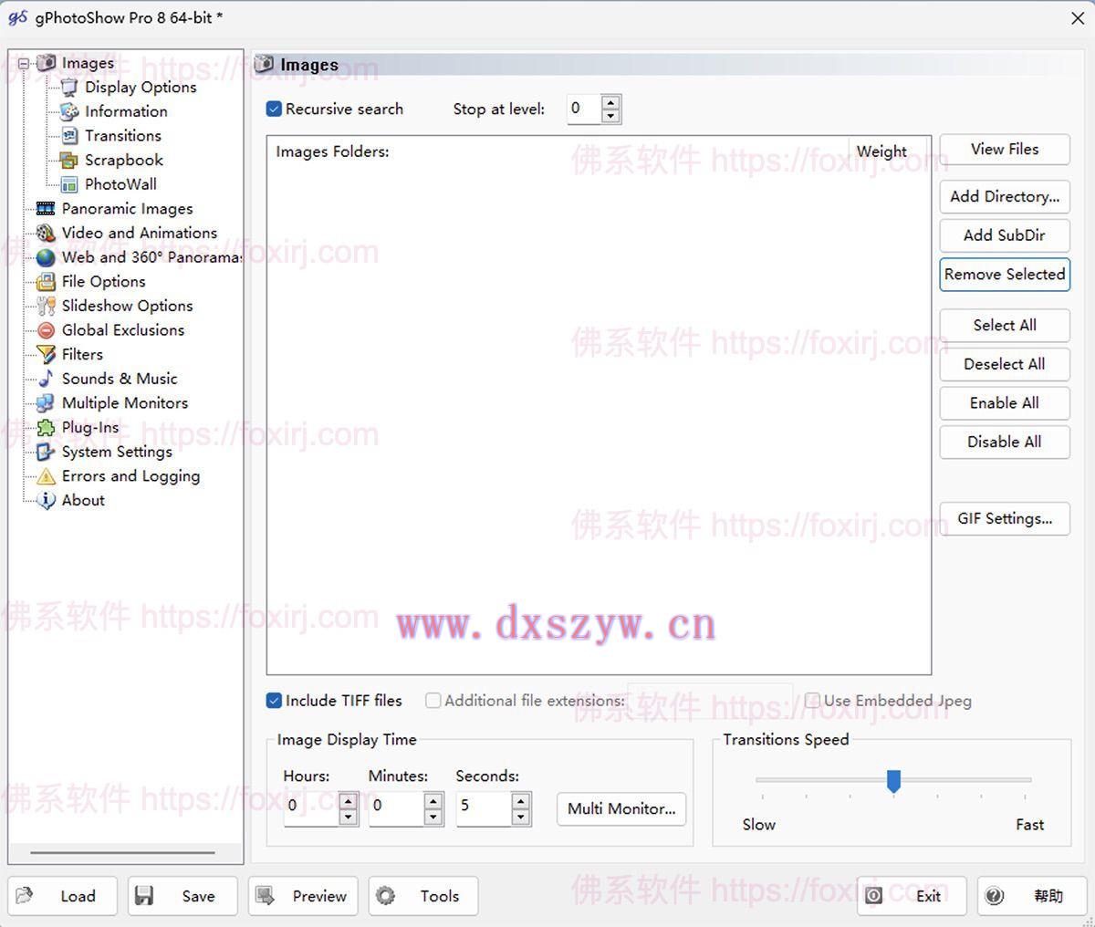Click the Plug-Ins puzzle piece icon
The image size is (1095, 927).
pyautogui.click(x=46, y=428)
